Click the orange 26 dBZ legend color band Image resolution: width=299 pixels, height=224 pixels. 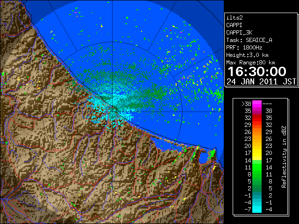tap(257, 132)
